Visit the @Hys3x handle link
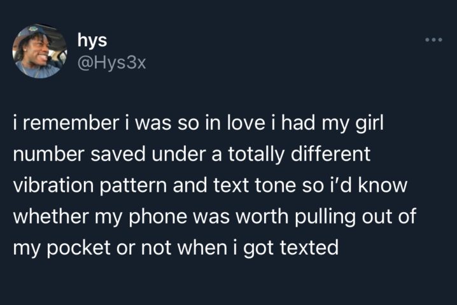The height and width of the screenshot is (305, 457). tap(111, 62)
